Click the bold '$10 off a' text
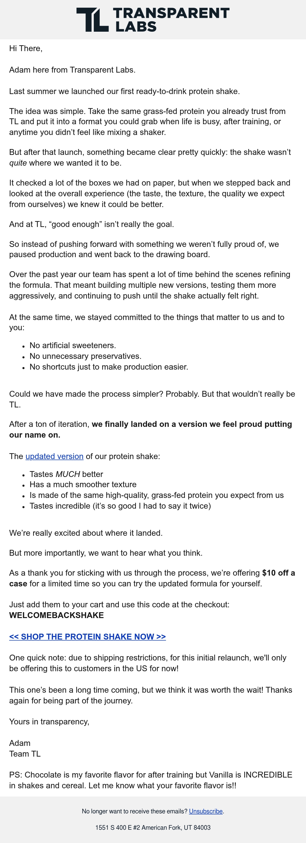Screen dimensions: 306x843 [278, 573]
